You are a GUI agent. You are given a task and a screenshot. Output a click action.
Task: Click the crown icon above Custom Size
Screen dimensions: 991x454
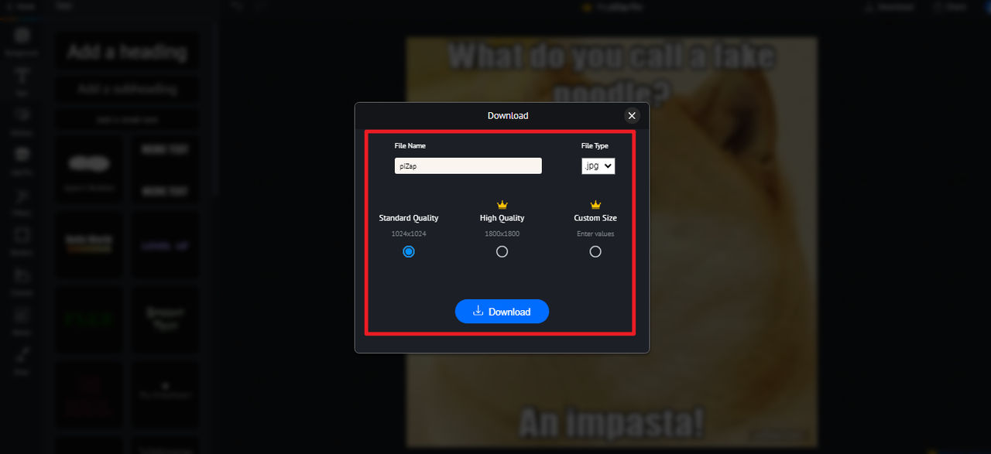595,205
